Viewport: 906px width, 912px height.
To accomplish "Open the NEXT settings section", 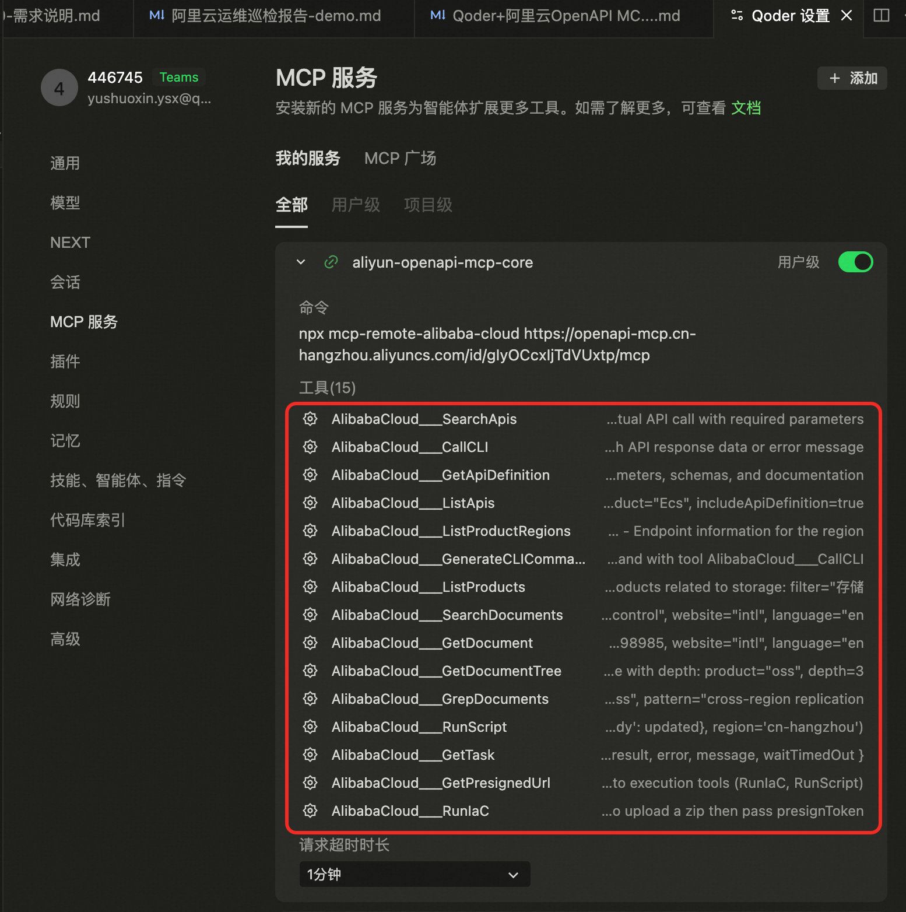I will (70, 243).
